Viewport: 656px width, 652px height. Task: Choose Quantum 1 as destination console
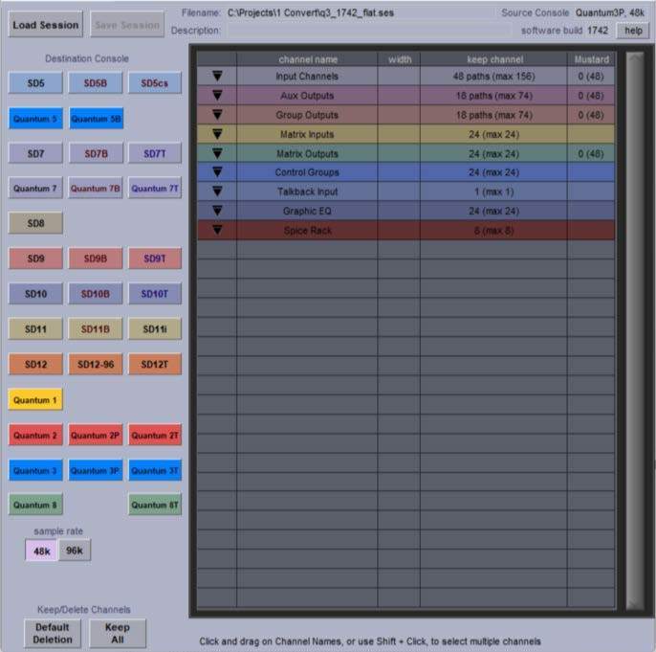click(35, 399)
